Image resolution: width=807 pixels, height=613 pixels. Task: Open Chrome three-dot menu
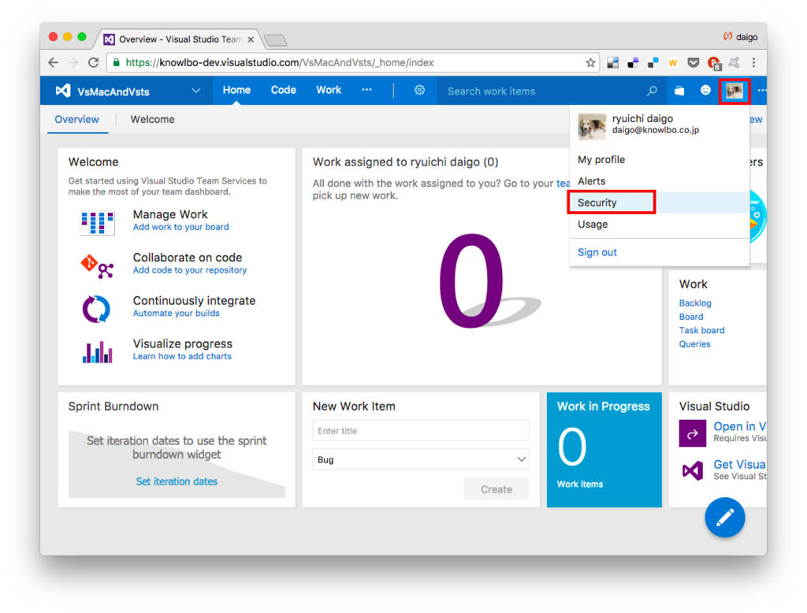click(753, 62)
